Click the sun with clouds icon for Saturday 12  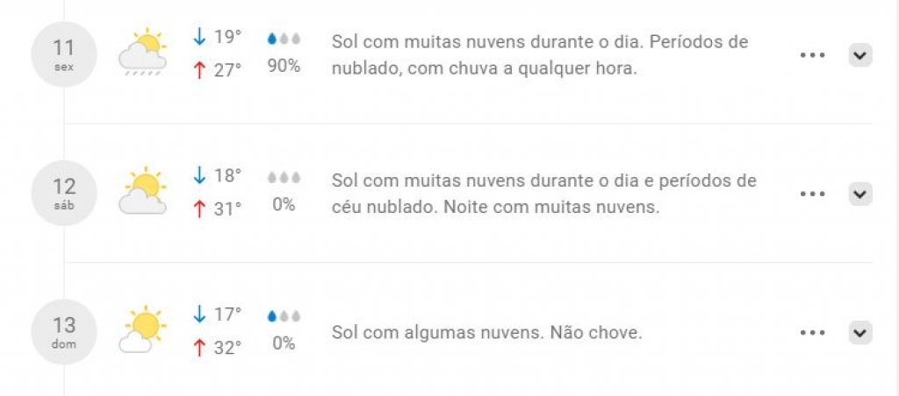[143, 191]
